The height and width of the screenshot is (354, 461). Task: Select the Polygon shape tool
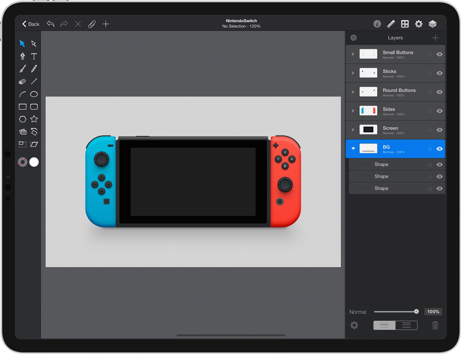[23, 119]
